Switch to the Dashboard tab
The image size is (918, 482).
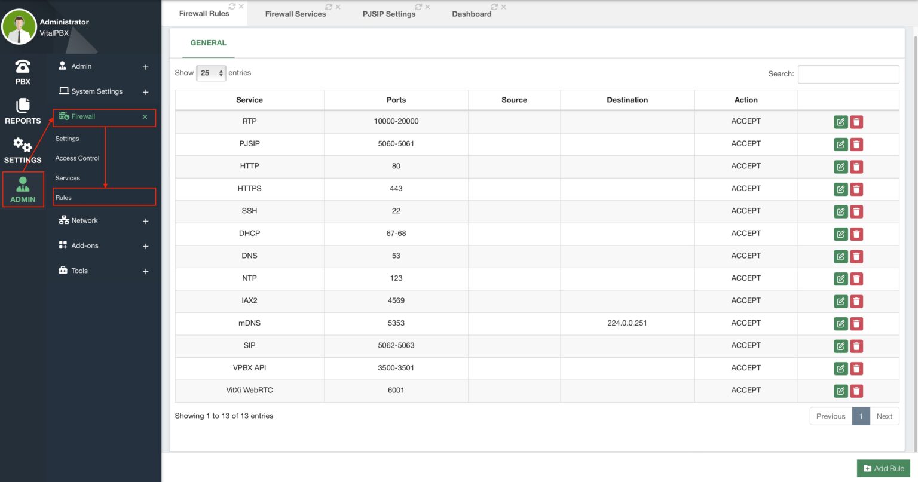point(472,14)
